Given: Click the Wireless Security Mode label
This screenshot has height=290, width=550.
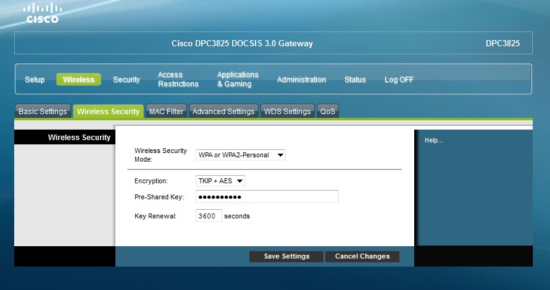Looking at the screenshot, I should pyautogui.click(x=160, y=155).
